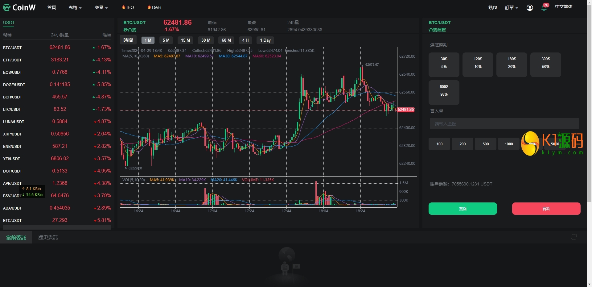
Task: Select BTC/USDT in the coin list
Action: [x=57, y=48]
